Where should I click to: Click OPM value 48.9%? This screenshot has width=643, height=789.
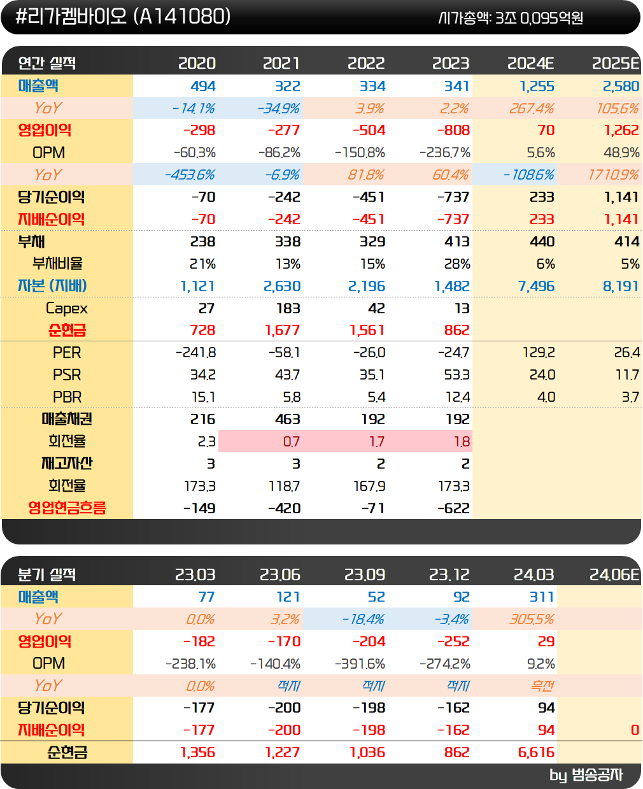coord(622,152)
